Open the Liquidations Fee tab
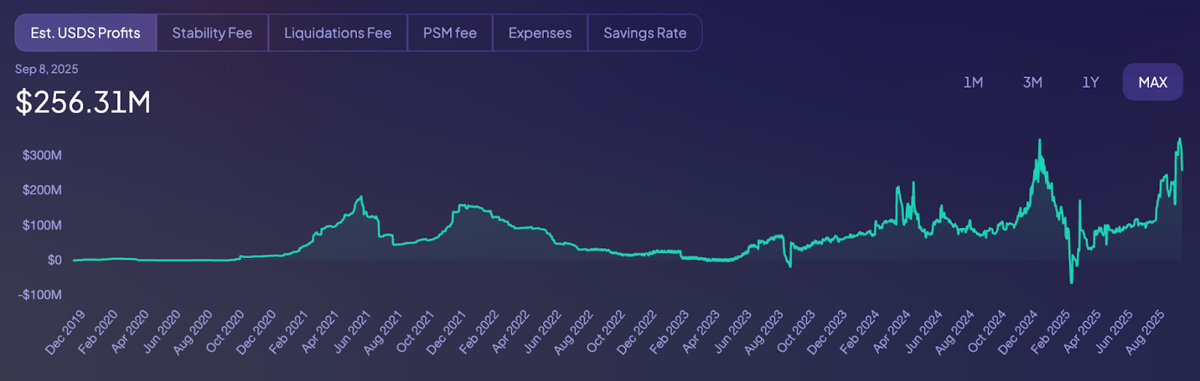Image resolution: width=1200 pixels, height=381 pixels. point(337,33)
